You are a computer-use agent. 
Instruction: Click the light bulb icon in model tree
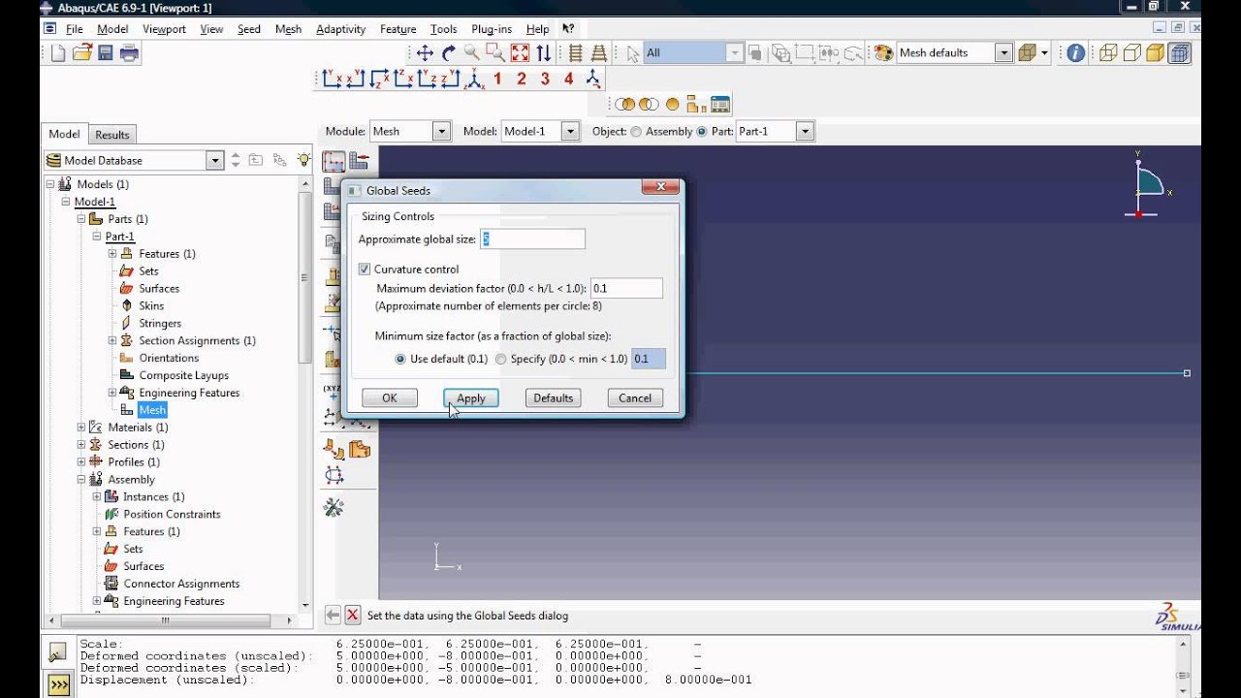(x=304, y=160)
